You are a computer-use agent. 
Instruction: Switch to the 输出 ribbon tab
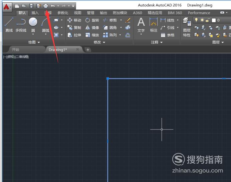pos(103,13)
